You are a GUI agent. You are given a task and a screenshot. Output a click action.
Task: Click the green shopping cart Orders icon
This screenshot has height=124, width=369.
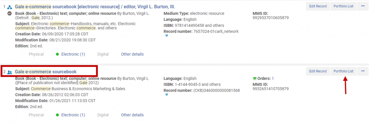(x=254, y=78)
